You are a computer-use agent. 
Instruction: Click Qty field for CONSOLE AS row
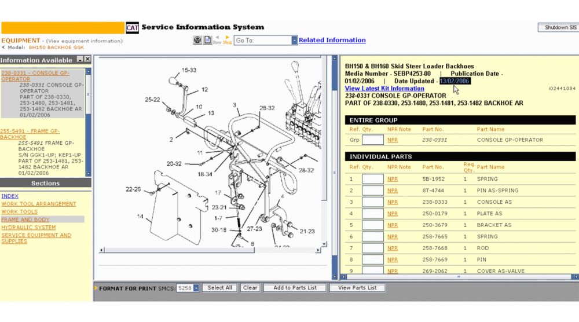pos(372,202)
